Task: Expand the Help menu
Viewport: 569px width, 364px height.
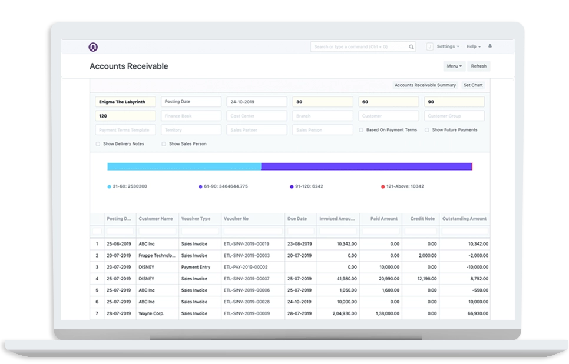Action: click(471, 46)
